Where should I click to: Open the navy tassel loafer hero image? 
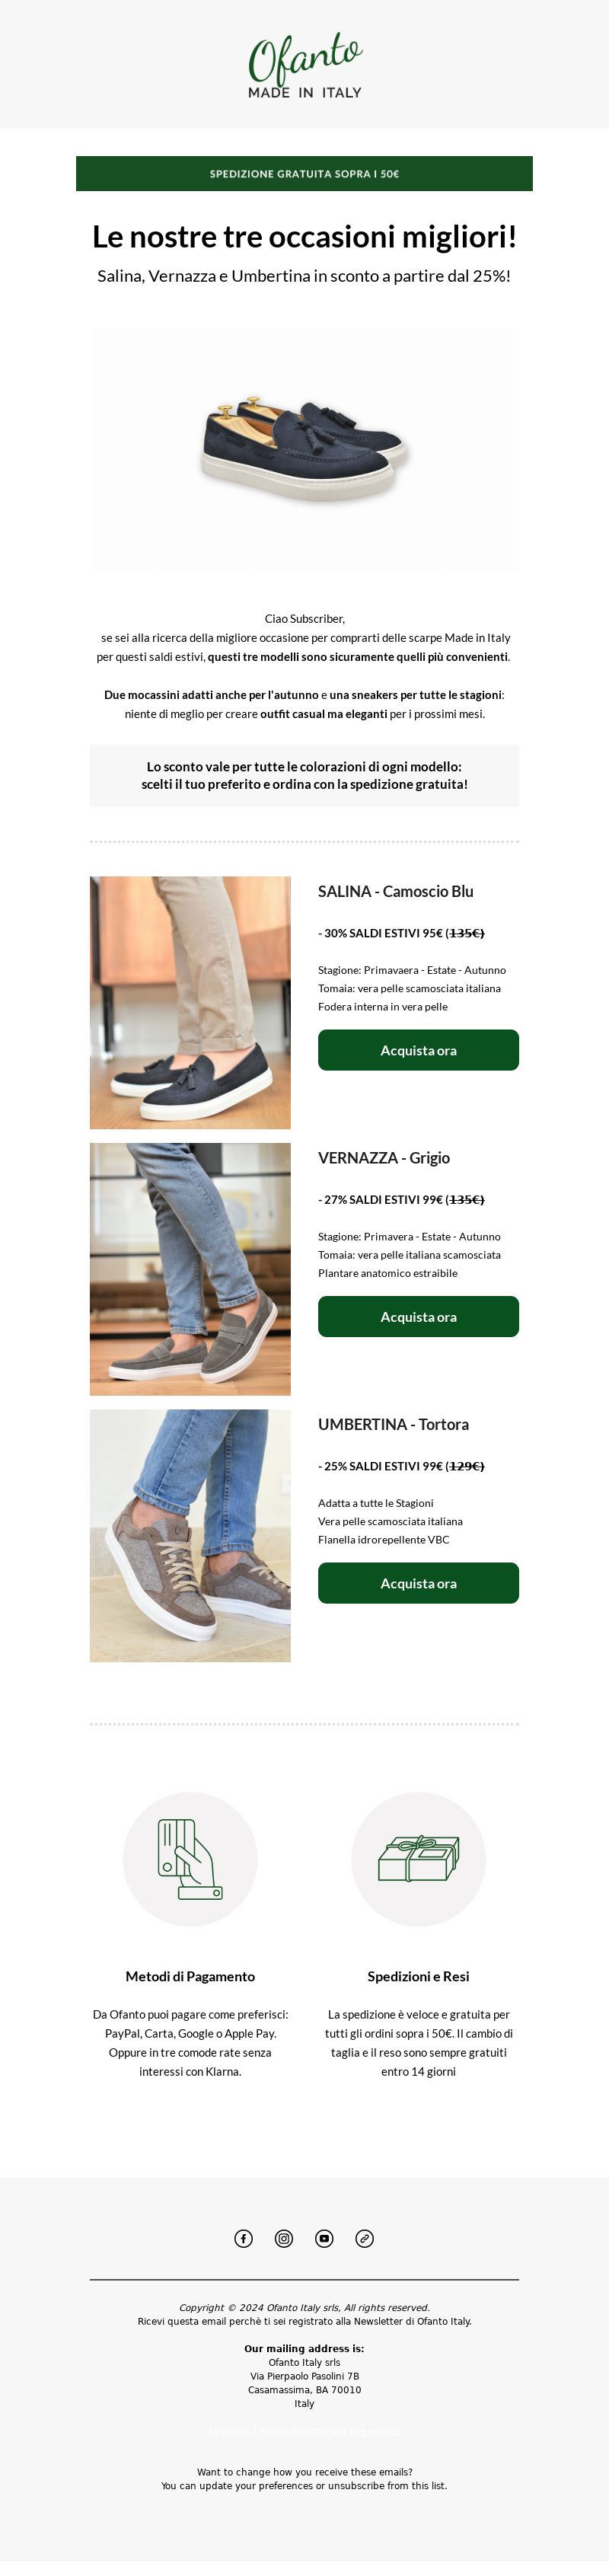tap(304, 450)
